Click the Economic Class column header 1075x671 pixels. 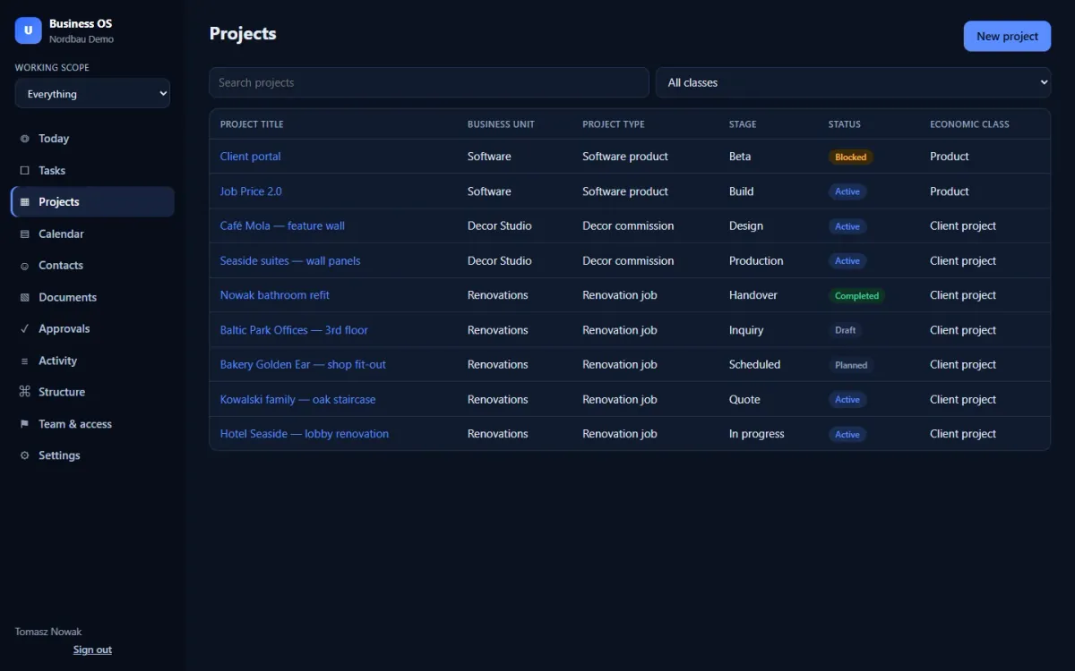[969, 124]
